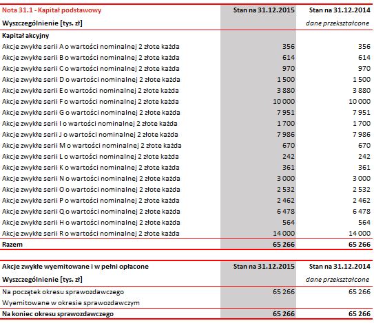The image size is (374, 323).
Task: Select the 'Akcje zwykłe serii D' row label
Action: coord(91,80)
